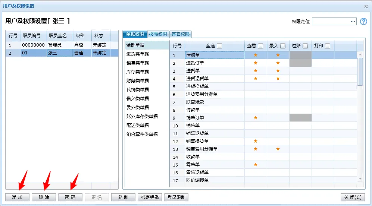The height and width of the screenshot is (206, 372).
Task: Switch to the 报表权限 tab
Action: click(158, 34)
